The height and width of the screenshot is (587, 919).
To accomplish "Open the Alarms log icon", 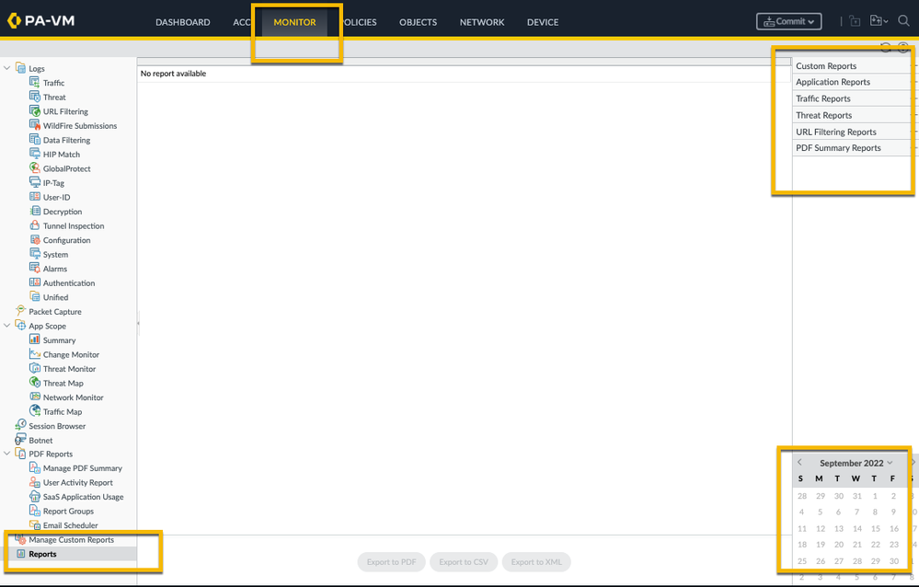I will 35,268.
